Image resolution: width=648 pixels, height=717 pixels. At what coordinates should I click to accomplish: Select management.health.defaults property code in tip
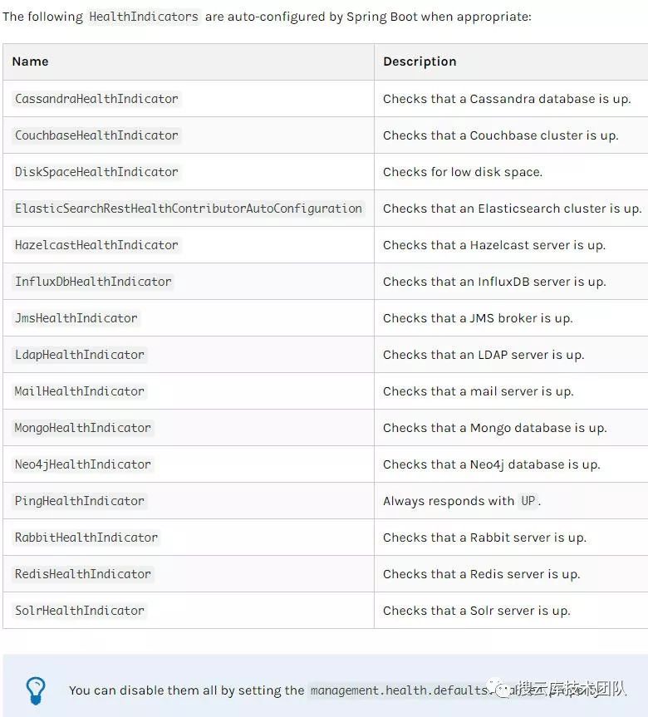400,690
